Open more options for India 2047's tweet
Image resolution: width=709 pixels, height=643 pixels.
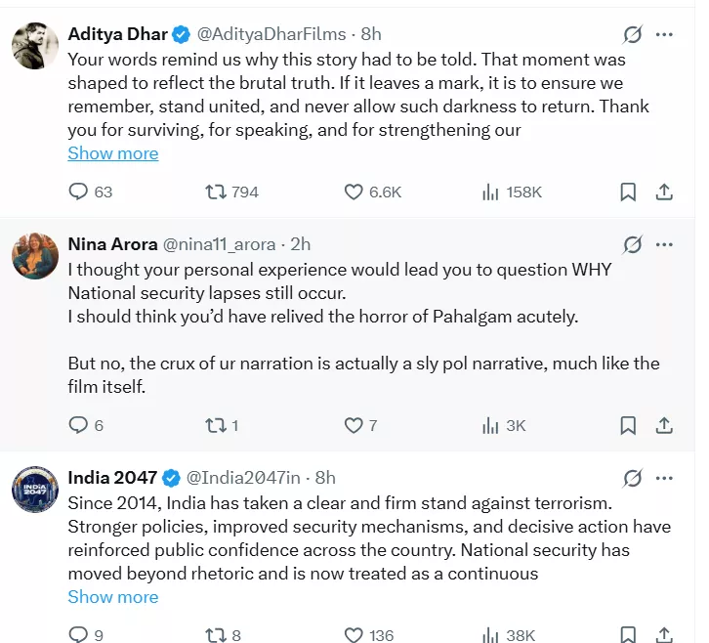664,478
